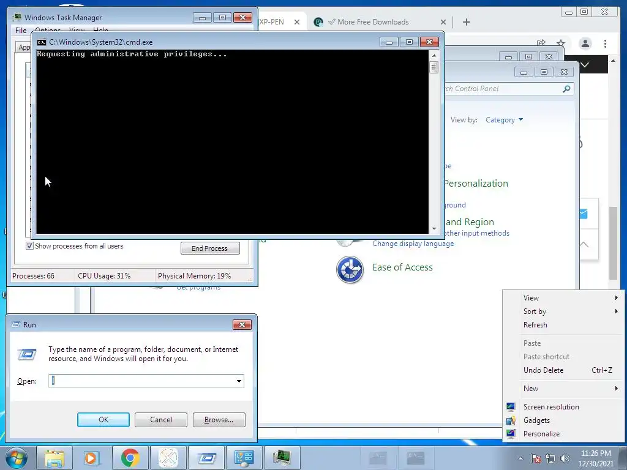The width and height of the screenshot is (627, 470).
Task: Open Windows Explorer from the taskbar
Action: click(54, 458)
